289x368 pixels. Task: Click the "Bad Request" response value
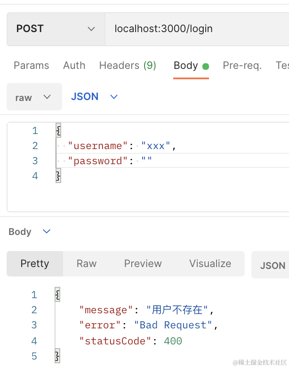click(173, 325)
